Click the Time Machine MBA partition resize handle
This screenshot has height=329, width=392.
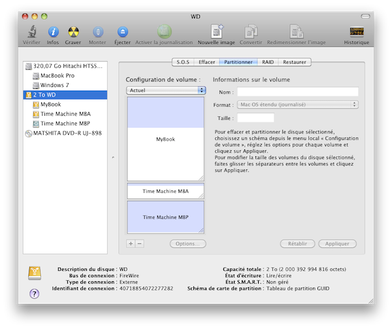click(201, 196)
